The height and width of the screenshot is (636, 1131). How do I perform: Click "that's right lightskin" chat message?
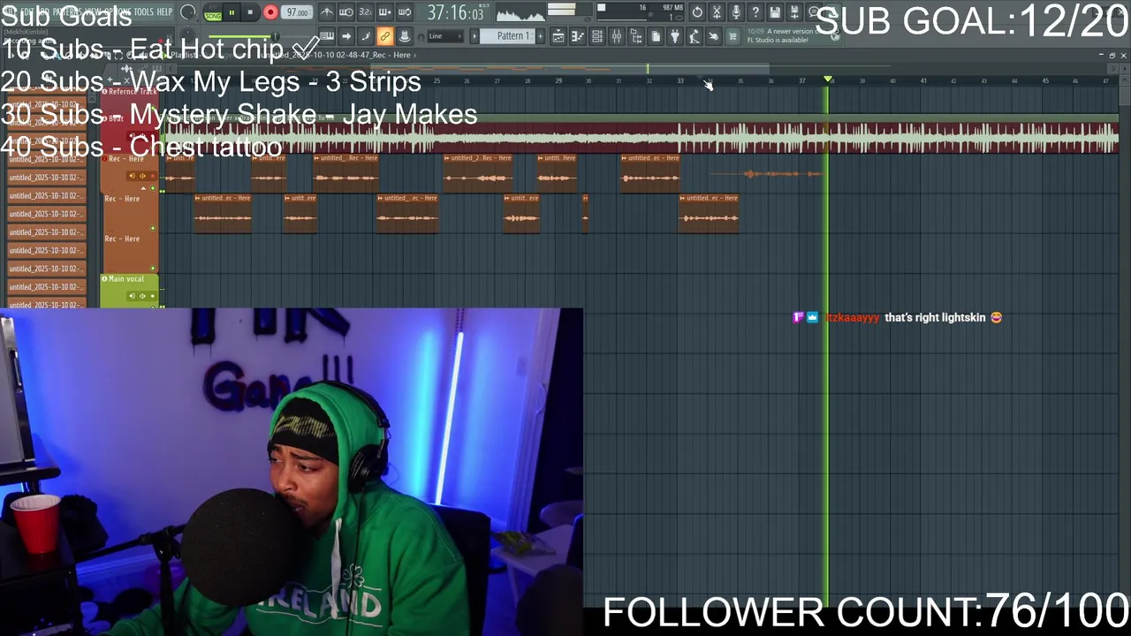pyautogui.click(x=935, y=317)
